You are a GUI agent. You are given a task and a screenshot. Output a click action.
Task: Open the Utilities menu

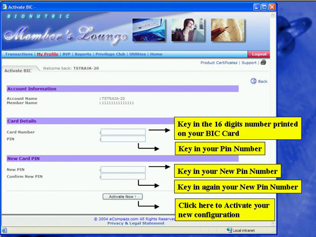pyautogui.click(x=137, y=54)
